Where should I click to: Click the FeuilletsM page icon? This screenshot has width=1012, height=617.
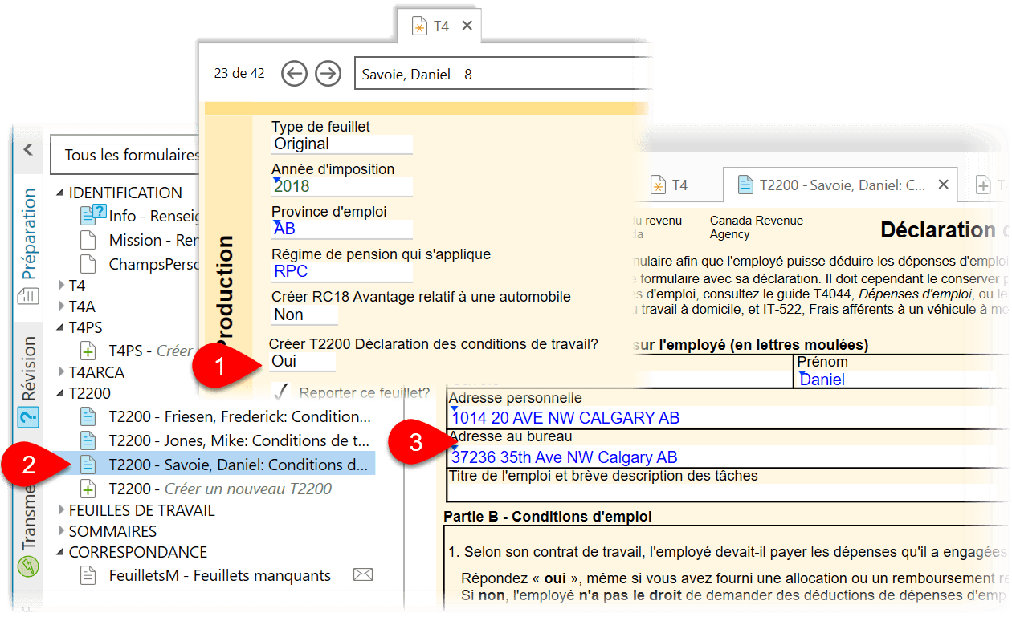point(88,575)
